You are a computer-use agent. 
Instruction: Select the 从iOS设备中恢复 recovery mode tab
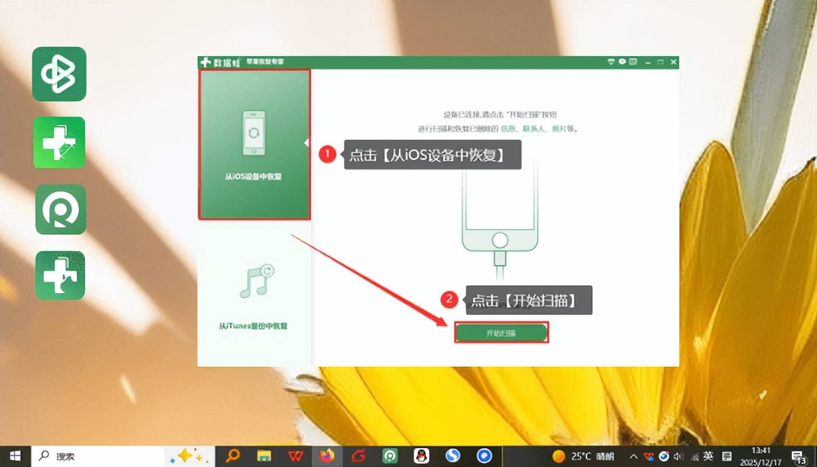click(254, 144)
